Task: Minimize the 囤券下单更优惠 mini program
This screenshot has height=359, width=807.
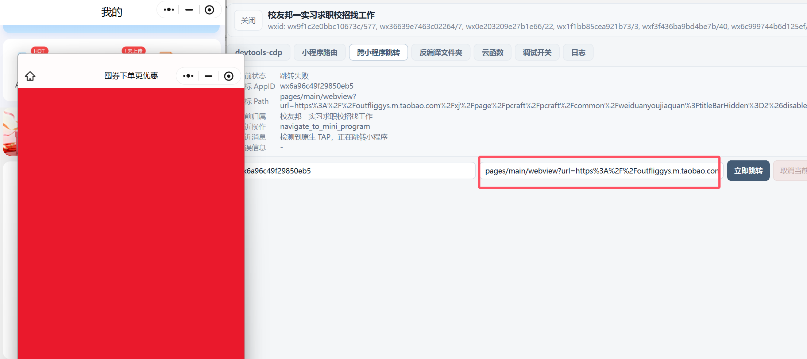Action: coord(208,76)
